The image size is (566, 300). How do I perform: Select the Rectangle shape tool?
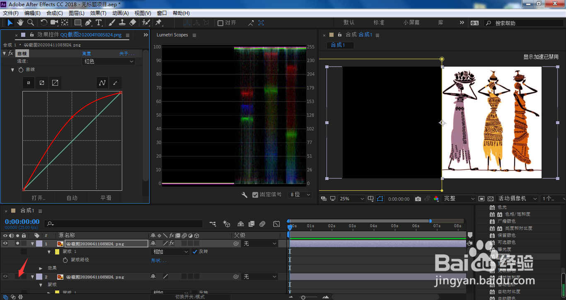point(78,22)
